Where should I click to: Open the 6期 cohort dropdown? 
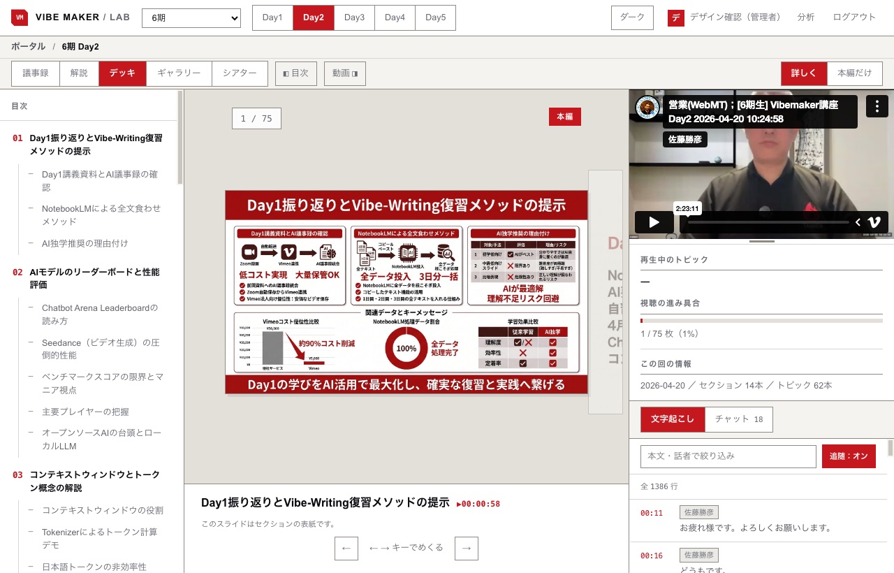tap(191, 17)
